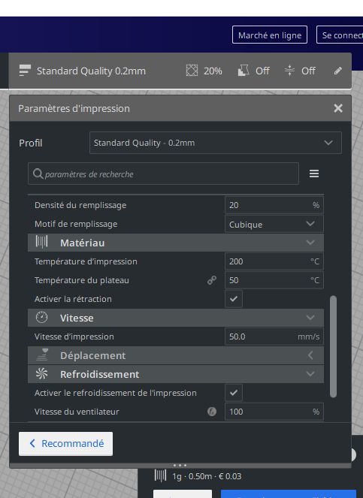The width and height of the screenshot is (363, 498).
Task: Click the Vitesse du ventilateur value field
Action: point(274,412)
